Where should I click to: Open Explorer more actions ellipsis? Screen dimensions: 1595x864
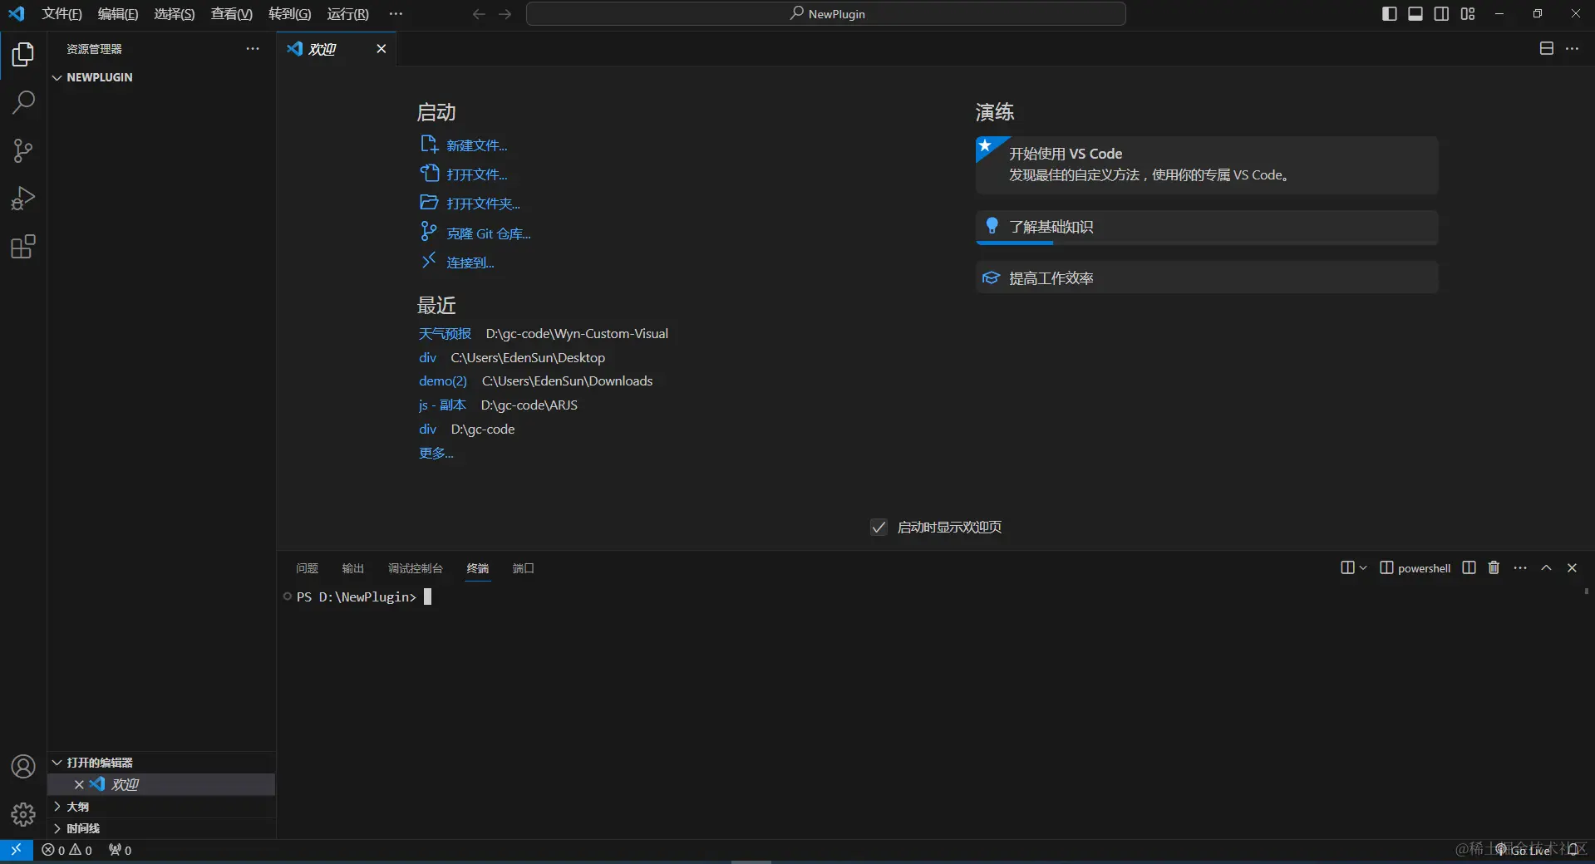pyautogui.click(x=253, y=49)
